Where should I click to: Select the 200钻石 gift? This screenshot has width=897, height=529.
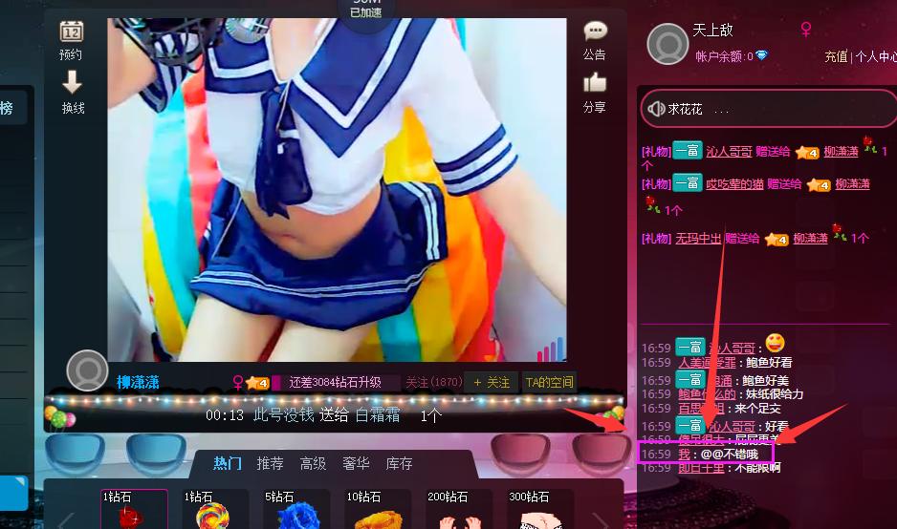click(x=459, y=509)
